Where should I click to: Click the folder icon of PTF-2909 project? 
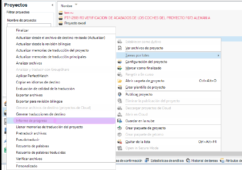tap(61, 18)
